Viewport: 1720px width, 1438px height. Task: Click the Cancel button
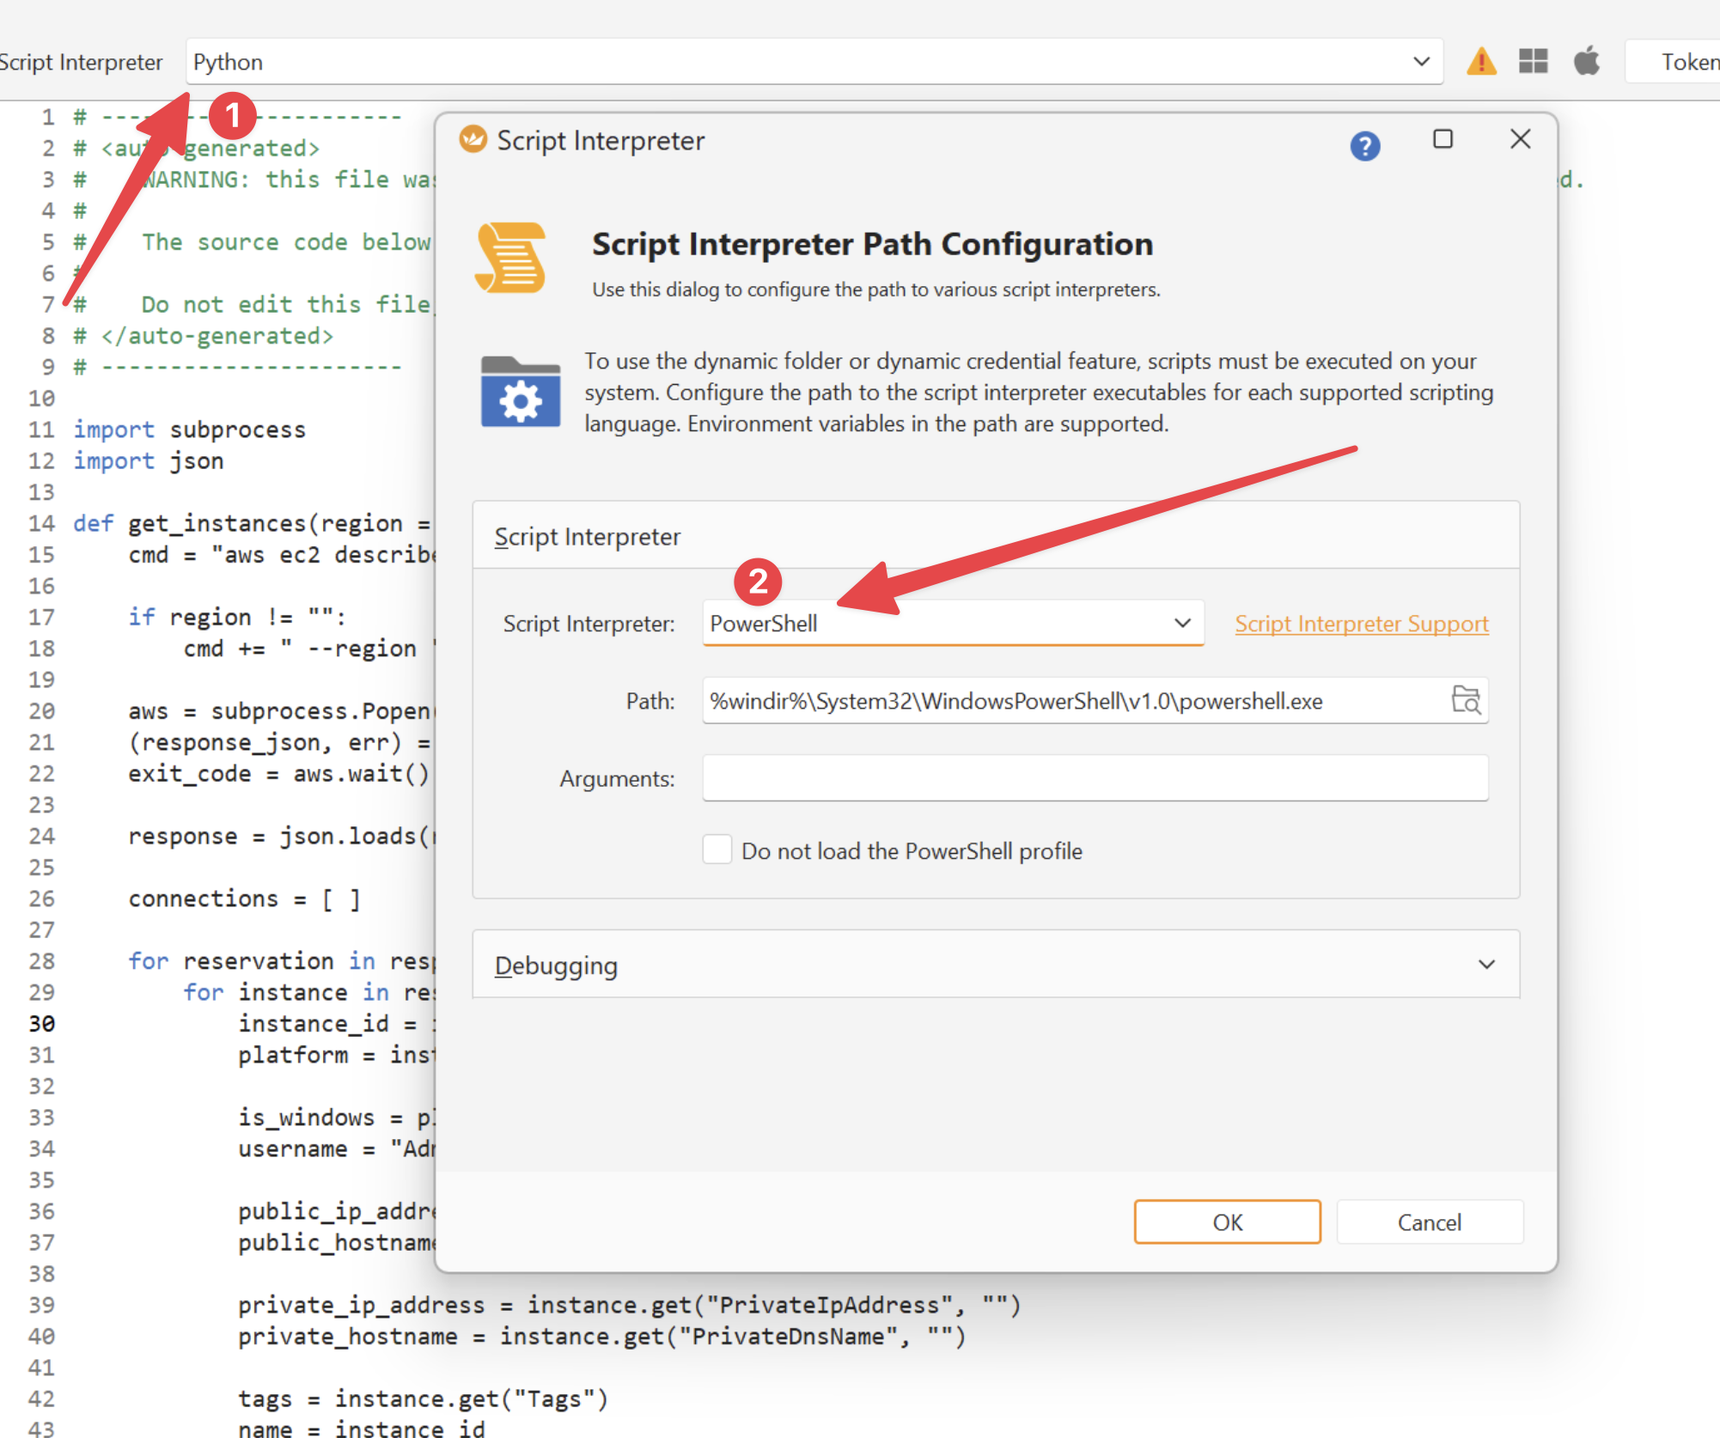[1429, 1222]
